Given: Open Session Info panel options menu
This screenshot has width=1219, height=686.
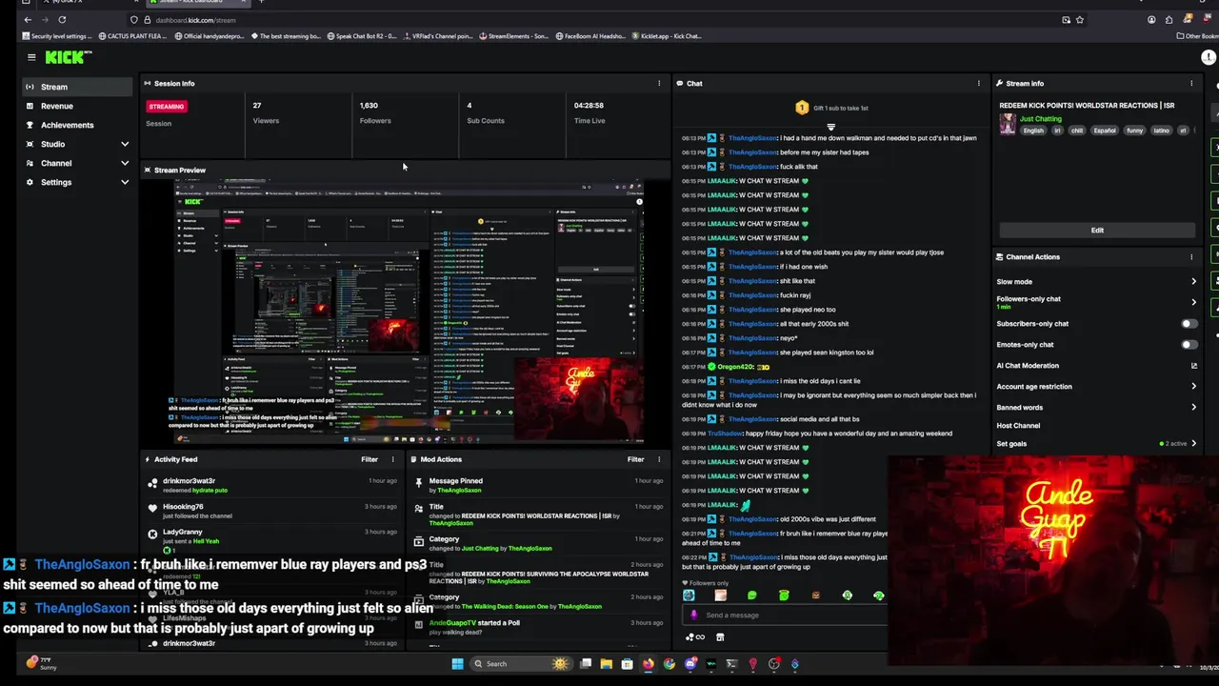Looking at the screenshot, I should pyautogui.click(x=659, y=83).
